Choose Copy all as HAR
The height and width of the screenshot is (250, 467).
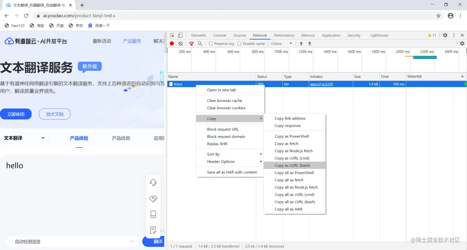click(295, 209)
